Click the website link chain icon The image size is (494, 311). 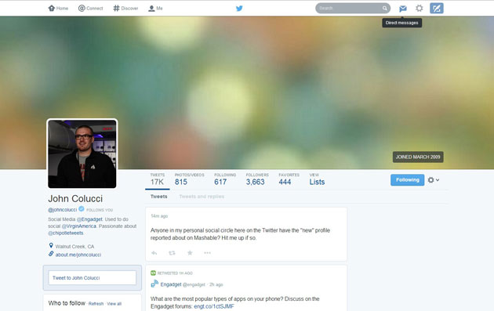51,254
